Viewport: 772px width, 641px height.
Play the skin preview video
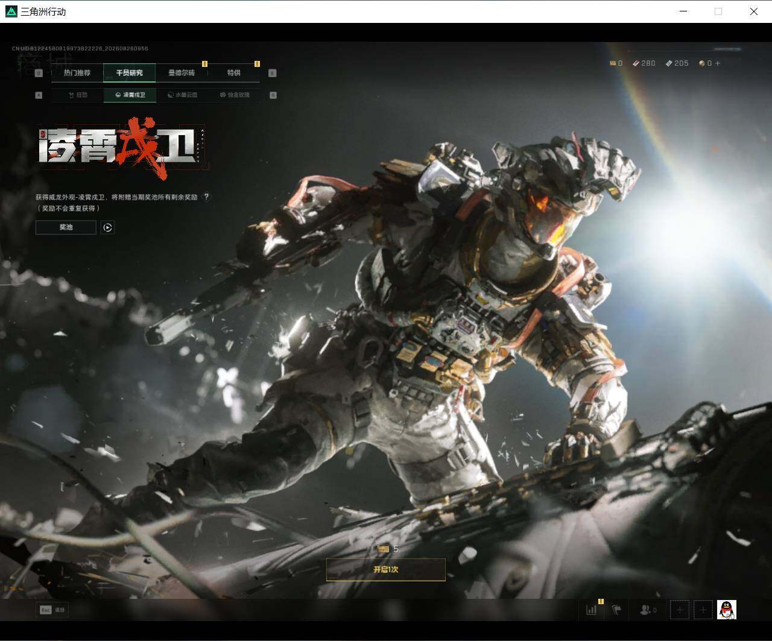(x=108, y=227)
